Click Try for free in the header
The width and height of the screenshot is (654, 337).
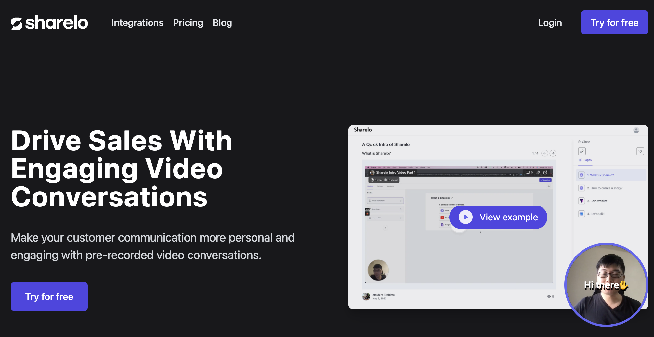614,22
